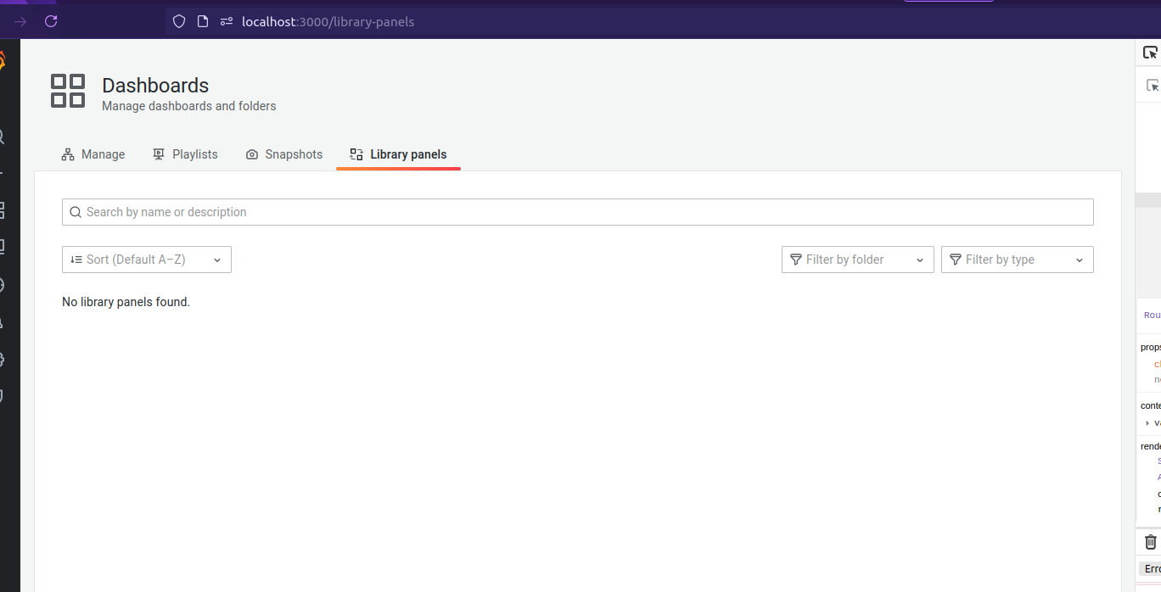Open the Sort Default A–Z dropdown

146,259
